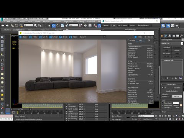Click the Select and Place tool icon
The image size is (184, 138).
pyautogui.click(x=67, y=26)
